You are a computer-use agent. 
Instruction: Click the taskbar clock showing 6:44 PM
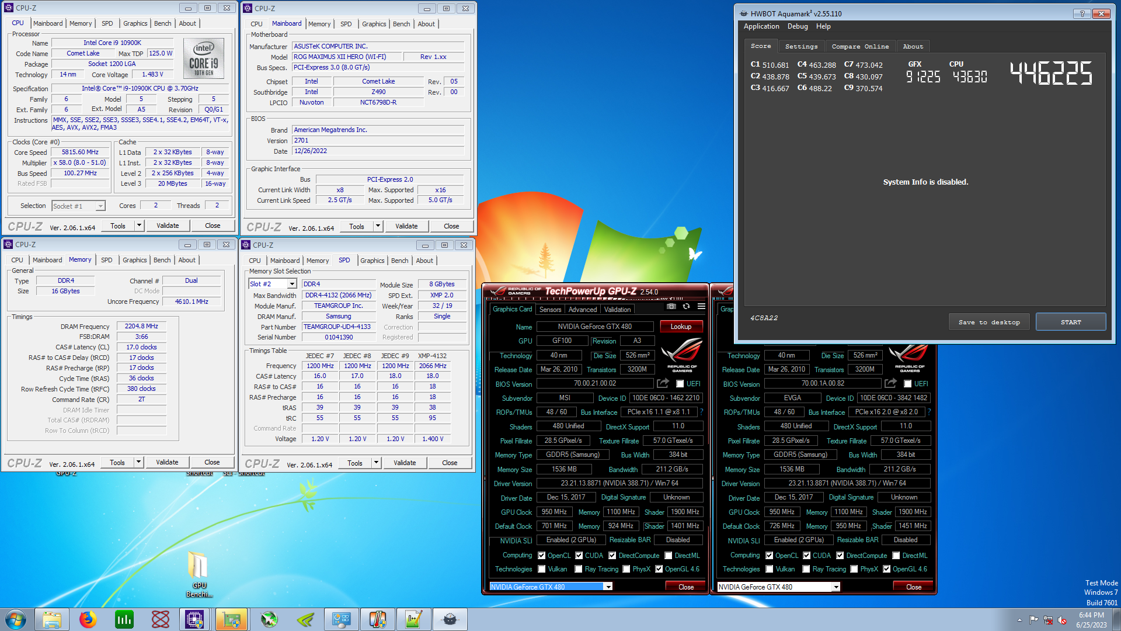click(x=1091, y=619)
